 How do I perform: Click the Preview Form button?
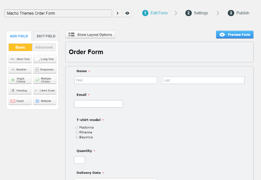pyautogui.click(x=235, y=35)
